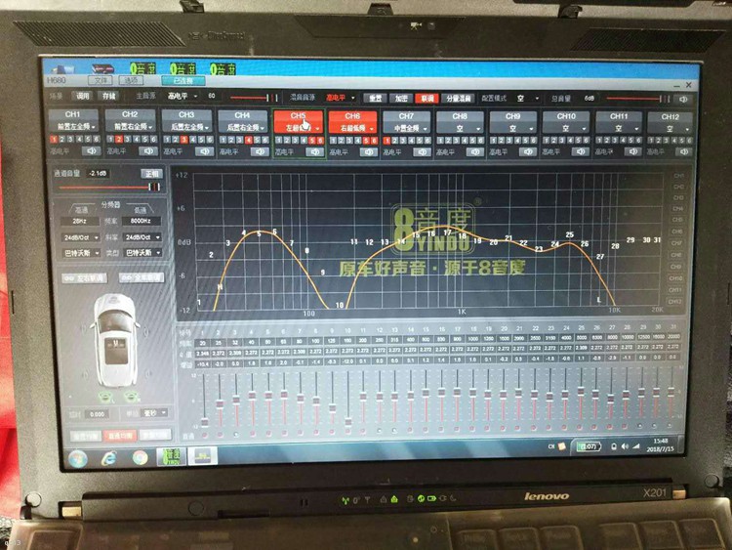Click the 重置 reset button
Screen dimensions: 732x550
(375, 98)
